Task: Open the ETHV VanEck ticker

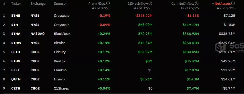Action: point(16,61)
